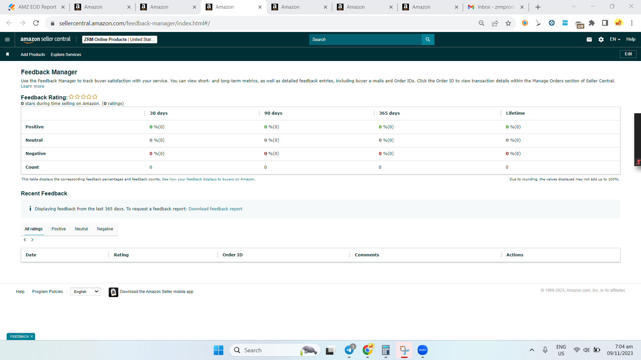This screenshot has width=641, height=360.
Task: Click the share page icon in address bar
Action: pyautogui.click(x=495, y=23)
